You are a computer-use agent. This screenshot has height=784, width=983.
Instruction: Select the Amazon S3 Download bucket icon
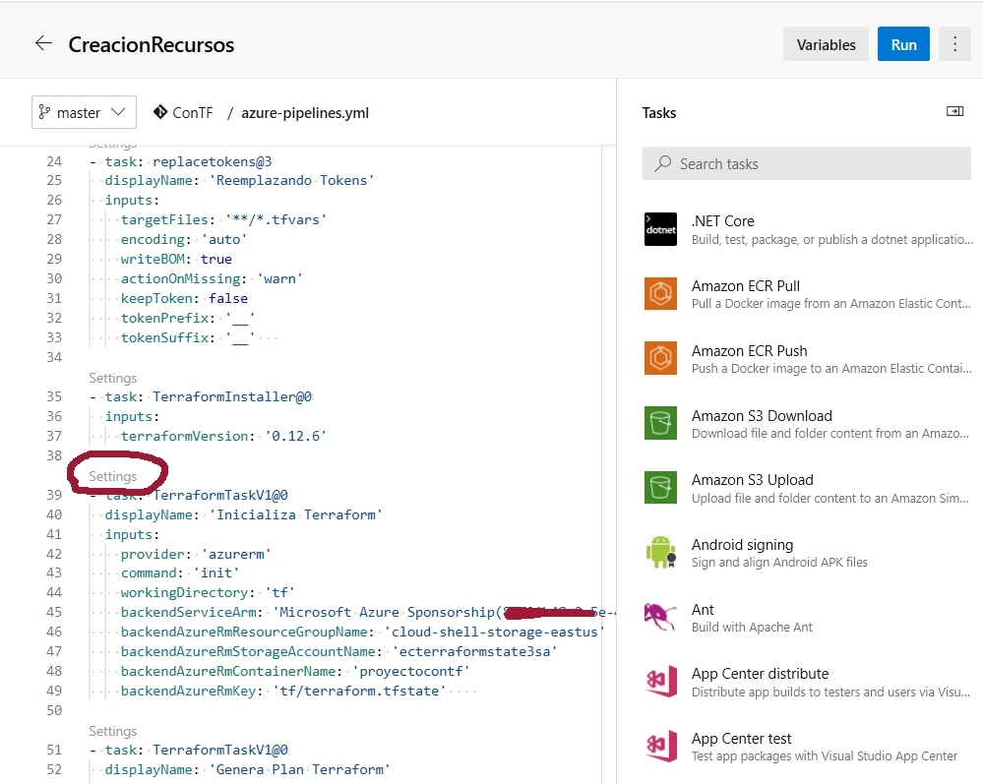point(661,423)
